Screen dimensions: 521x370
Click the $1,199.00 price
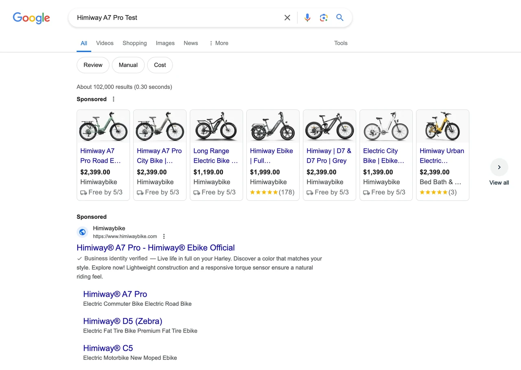tap(208, 172)
